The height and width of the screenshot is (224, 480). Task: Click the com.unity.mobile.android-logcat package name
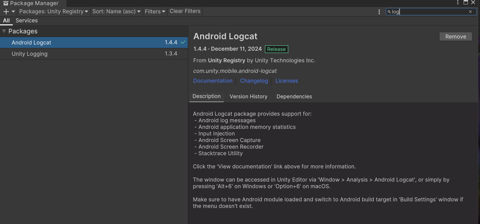tap(235, 71)
